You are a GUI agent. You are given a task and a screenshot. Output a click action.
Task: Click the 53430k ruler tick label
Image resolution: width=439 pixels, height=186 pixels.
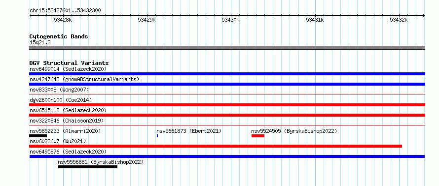pos(231,20)
